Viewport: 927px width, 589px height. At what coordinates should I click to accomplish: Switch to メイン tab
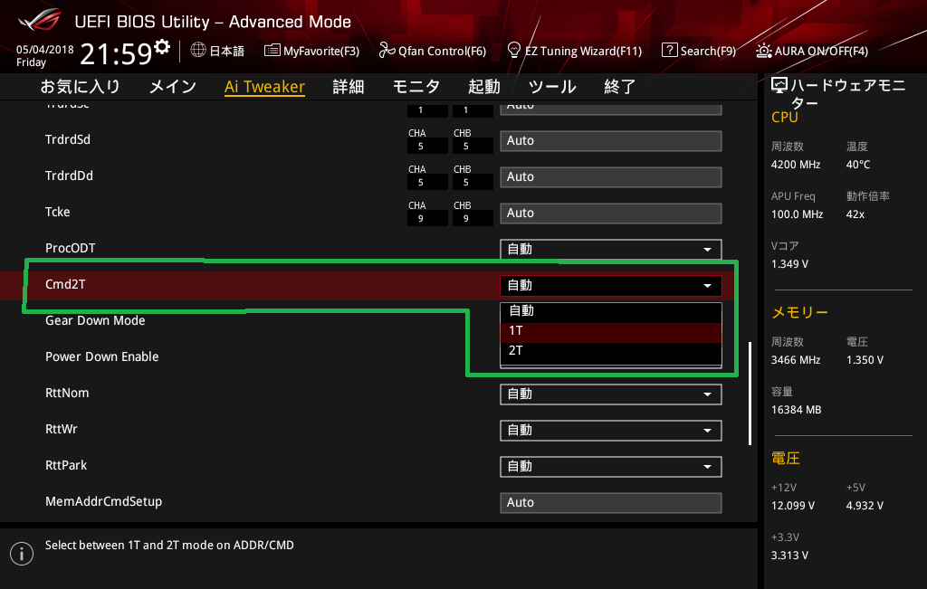tap(173, 87)
